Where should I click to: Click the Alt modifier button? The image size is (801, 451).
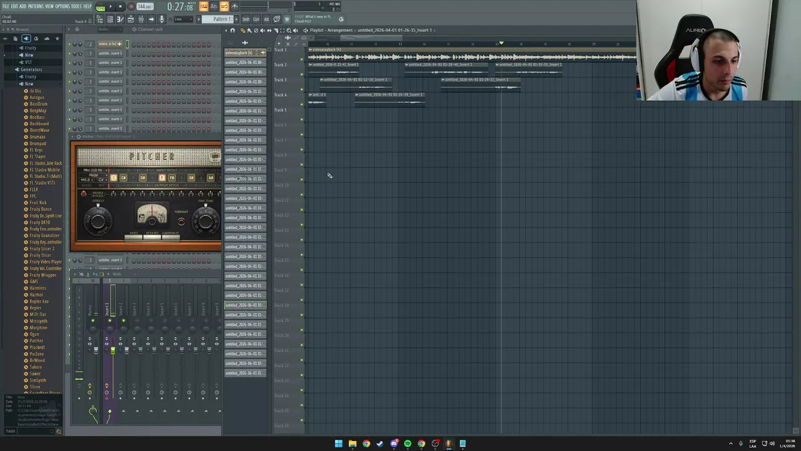coord(267,19)
